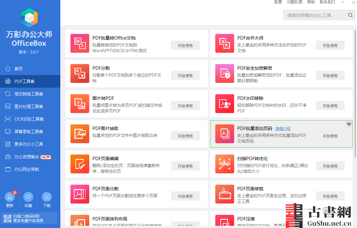The width and height of the screenshot is (357, 228).
Task: Click 开始使用 for PDF合并大师
Action: click(330, 46)
